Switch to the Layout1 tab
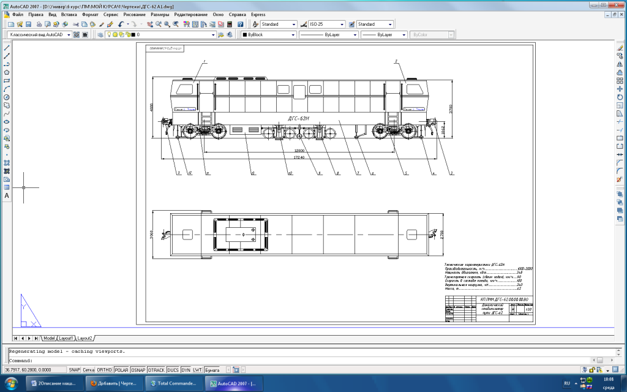The height and width of the screenshot is (392, 627). coord(66,338)
